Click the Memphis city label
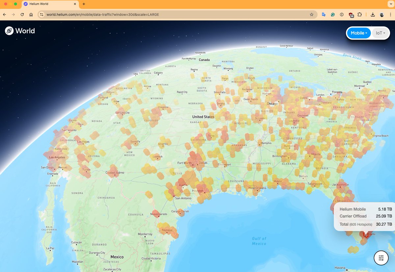This screenshot has width=395, height=272. pos(267,143)
